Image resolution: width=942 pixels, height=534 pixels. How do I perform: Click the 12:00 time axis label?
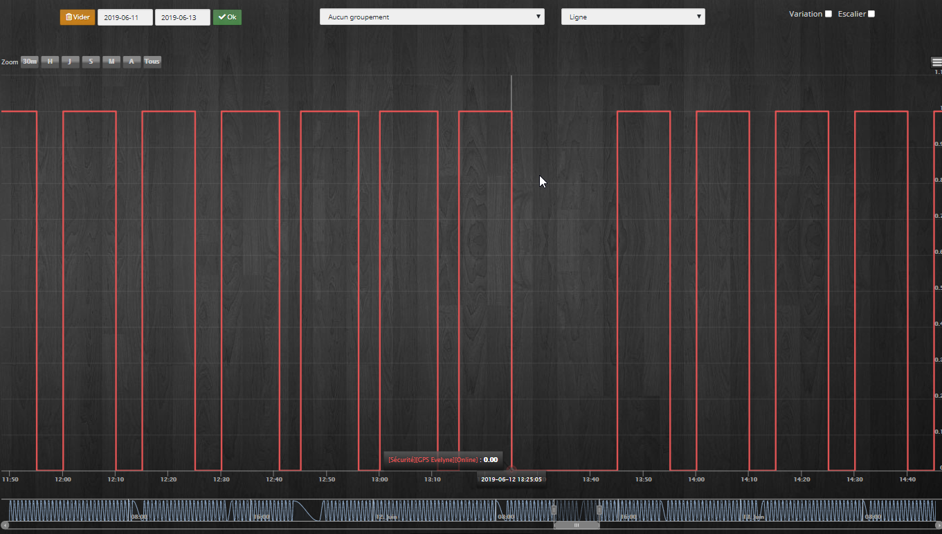click(x=64, y=479)
